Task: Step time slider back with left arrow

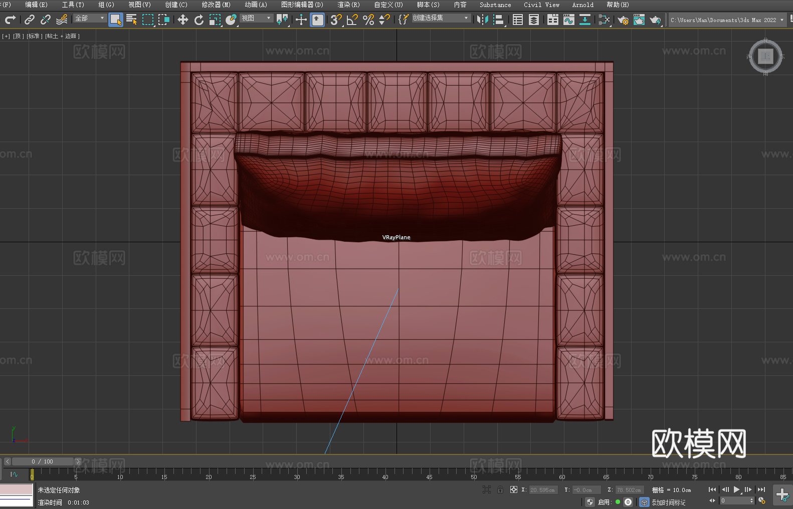Action: pyautogui.click(x=7, y=461)
